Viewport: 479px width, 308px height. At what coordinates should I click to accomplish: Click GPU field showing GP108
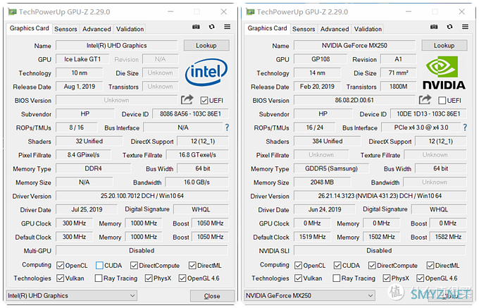tap(321, 59)
